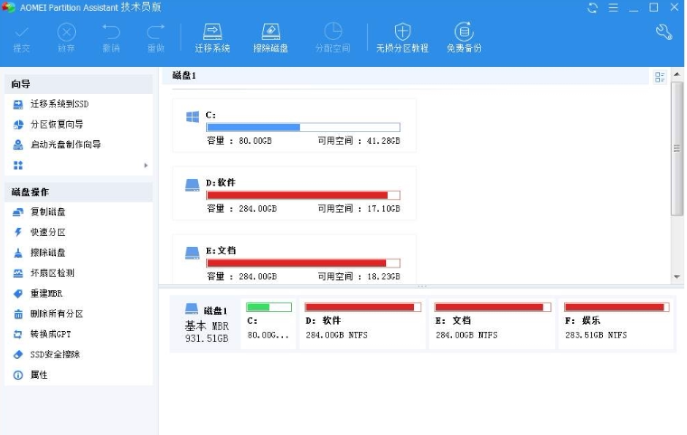Click 迁移系统到SSD wizard link
Screen dimensions: 687x435
(x=59, y=104)
